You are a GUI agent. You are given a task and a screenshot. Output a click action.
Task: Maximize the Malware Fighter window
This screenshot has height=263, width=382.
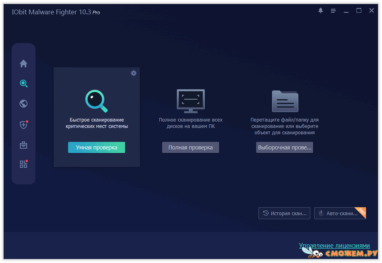pyautogui.click(x=358, y=10)
